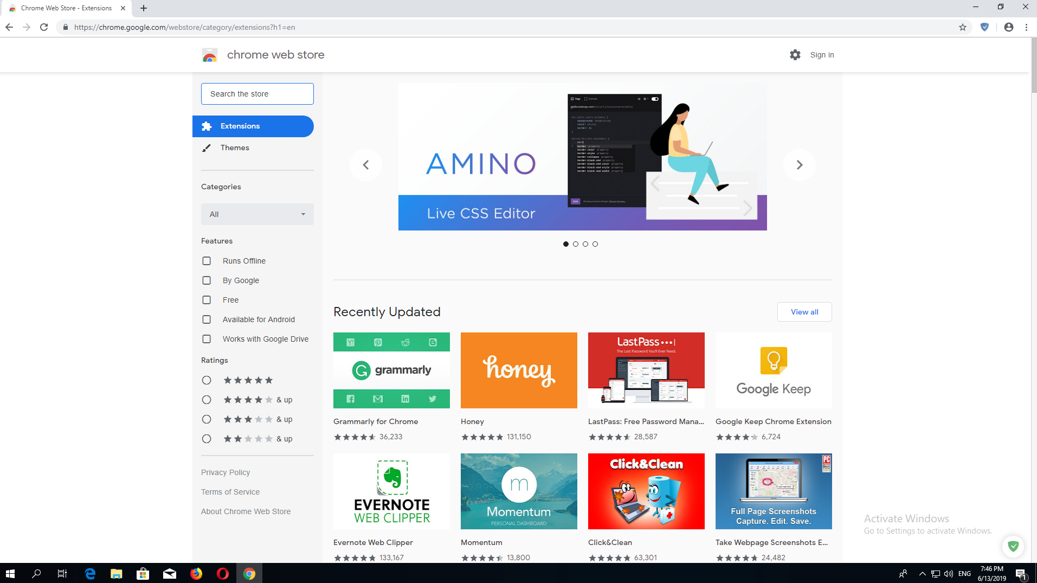This screenshot has width=1037, height=583.
Task: Click the Search the store field
Action: 257,94
